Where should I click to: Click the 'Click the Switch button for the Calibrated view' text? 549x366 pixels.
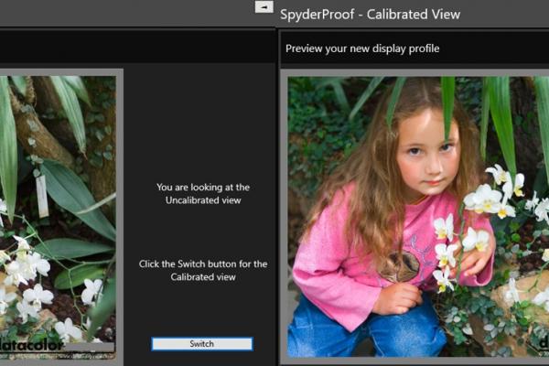coord(203,271)
